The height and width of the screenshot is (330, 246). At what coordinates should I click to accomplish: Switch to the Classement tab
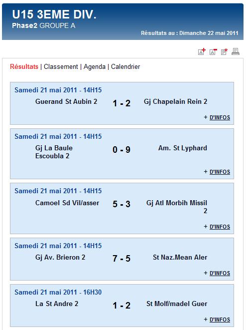[x=61, y=66]
